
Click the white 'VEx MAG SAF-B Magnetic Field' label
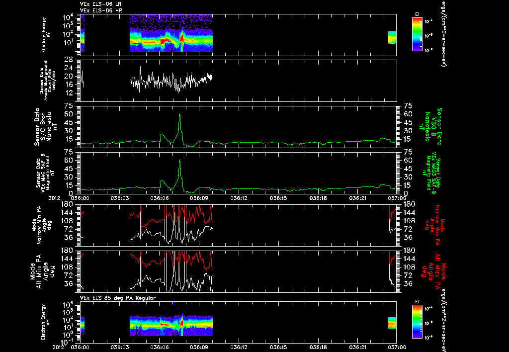pyautogui.click(x=45, y=173)
